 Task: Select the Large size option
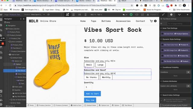pos(100,65)
